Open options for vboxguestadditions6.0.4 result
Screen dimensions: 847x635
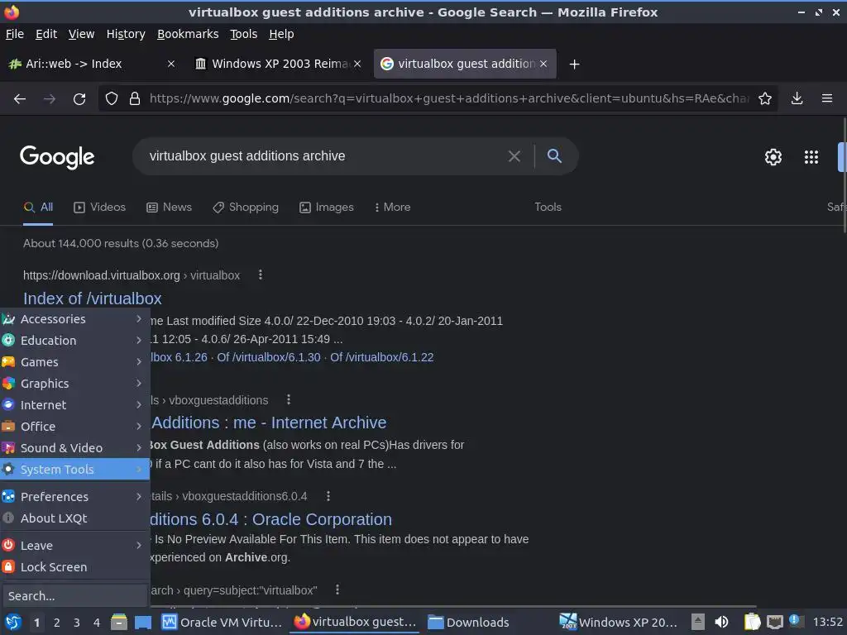pyautogui.click(x=328, y=496)
